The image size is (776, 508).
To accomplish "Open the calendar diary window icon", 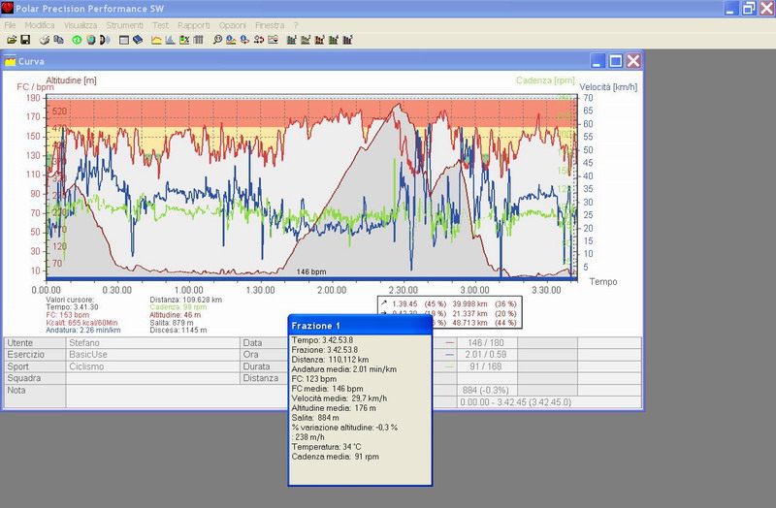I will 124,40.
